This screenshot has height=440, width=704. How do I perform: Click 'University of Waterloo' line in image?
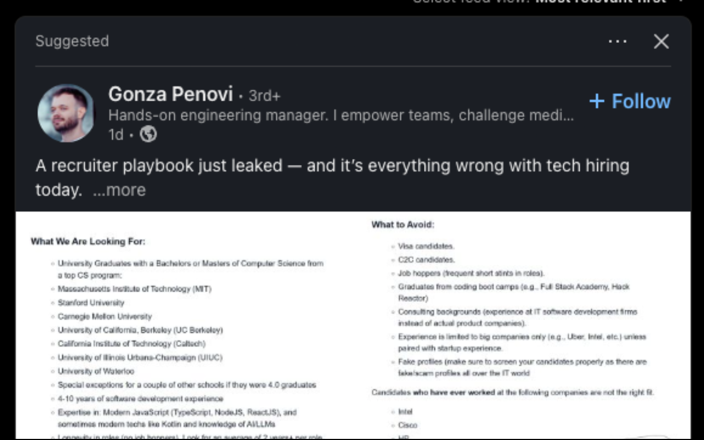point(96,371)
